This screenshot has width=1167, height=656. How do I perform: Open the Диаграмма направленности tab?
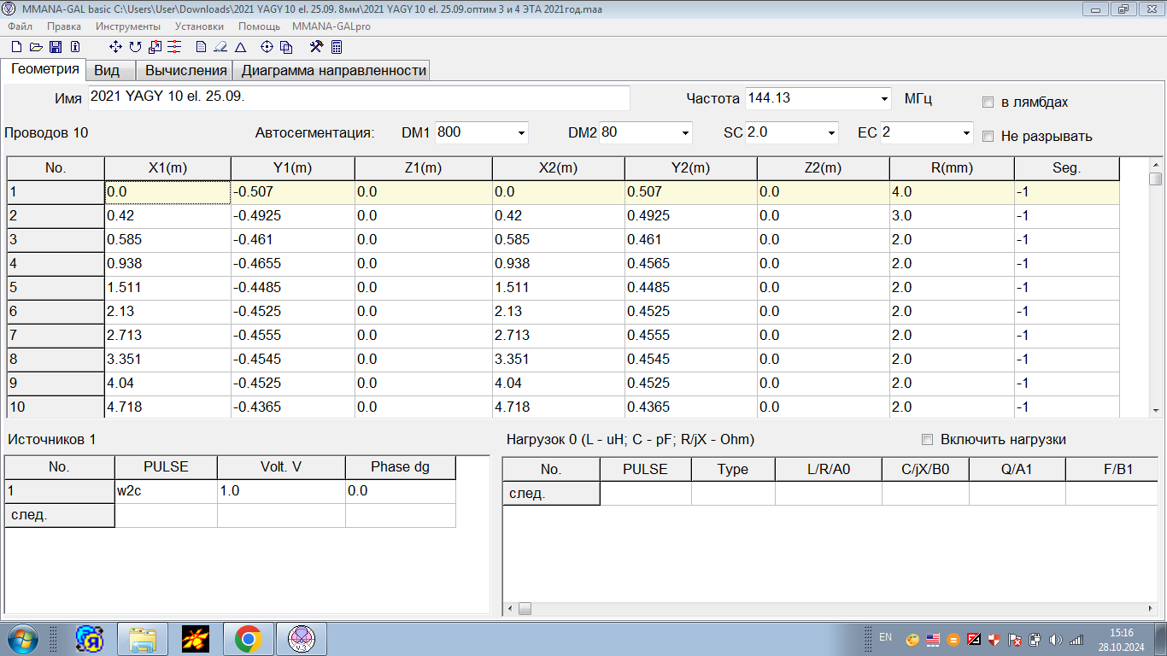click(333, 70)
